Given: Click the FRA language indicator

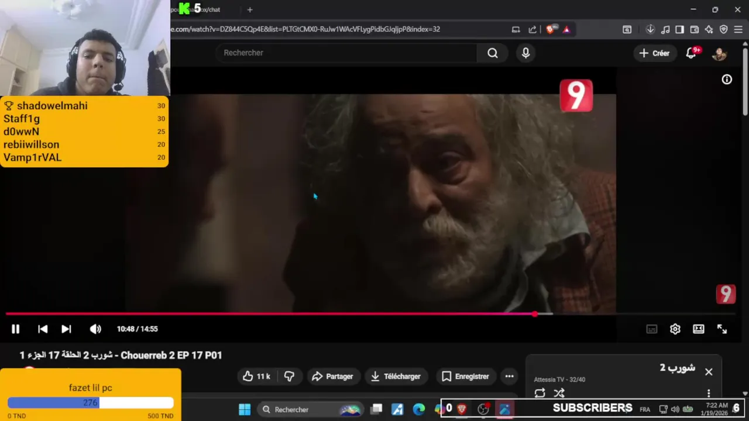Looking at the screenshot, I should click(645, 409).
